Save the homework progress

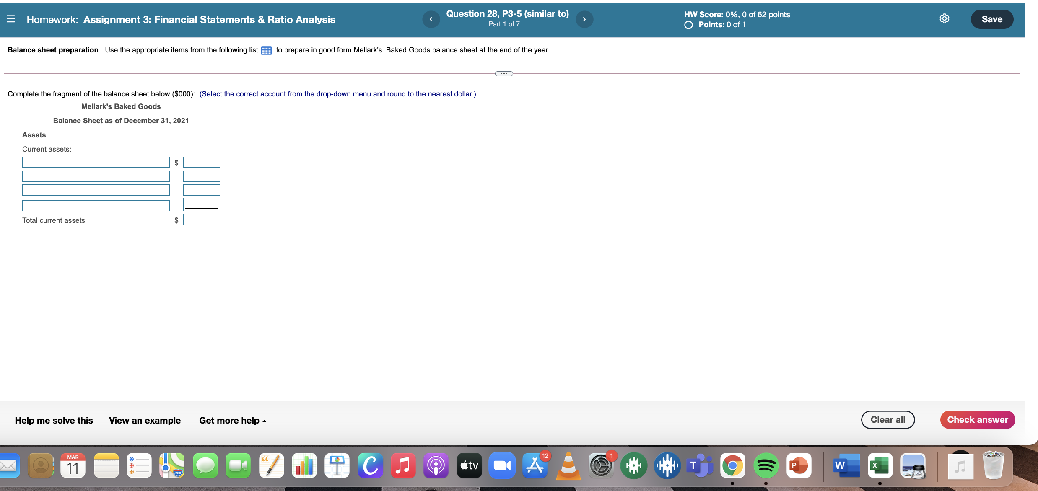[x=992, y=19]
